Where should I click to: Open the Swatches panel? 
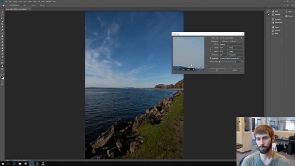point(276,14)
